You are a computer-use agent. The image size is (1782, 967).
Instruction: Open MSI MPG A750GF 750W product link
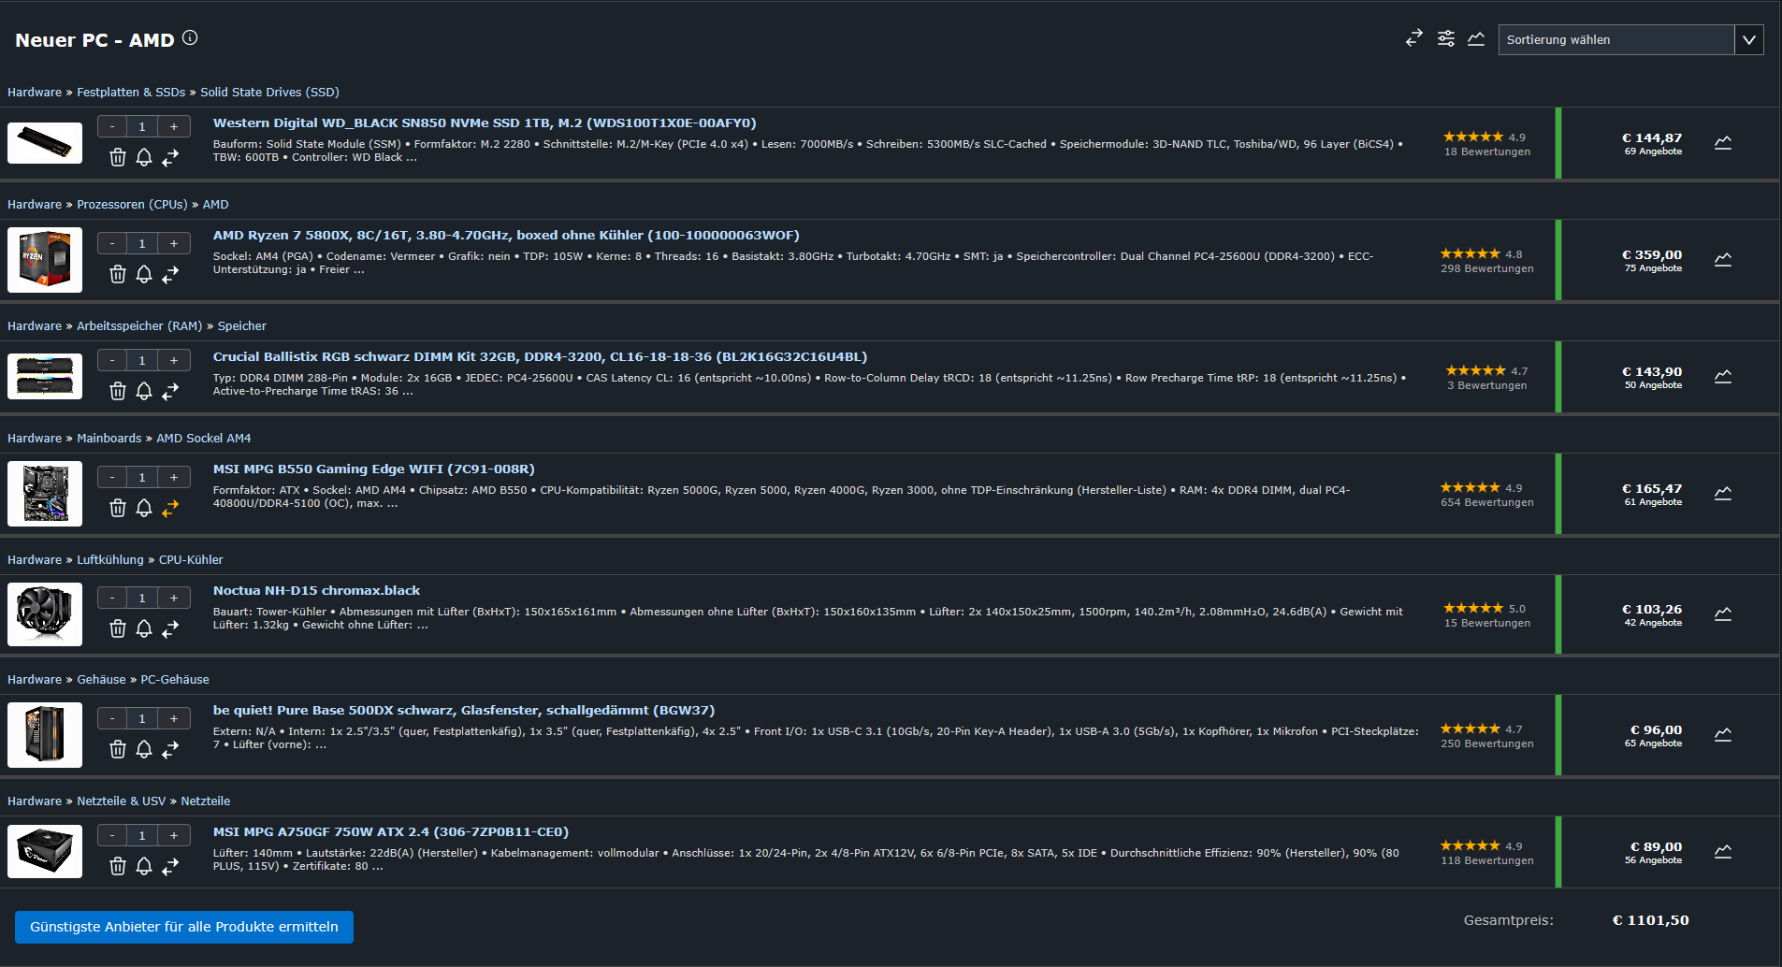391,831
